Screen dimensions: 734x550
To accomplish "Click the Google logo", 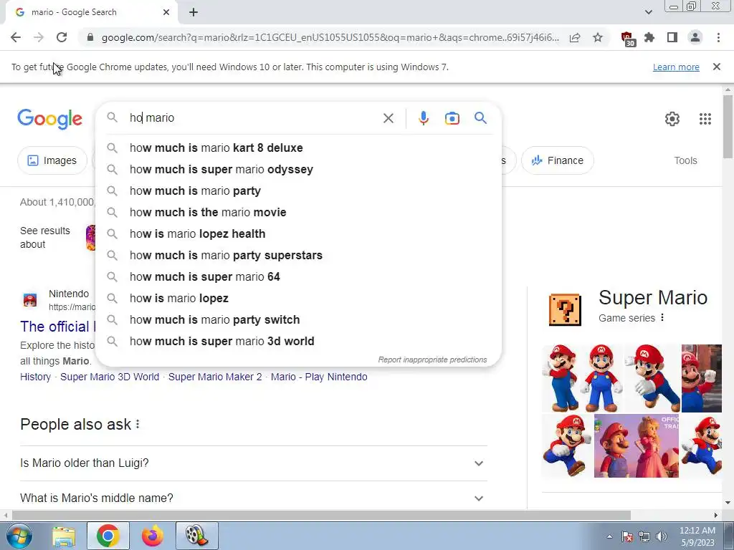I will coord(49,119).
